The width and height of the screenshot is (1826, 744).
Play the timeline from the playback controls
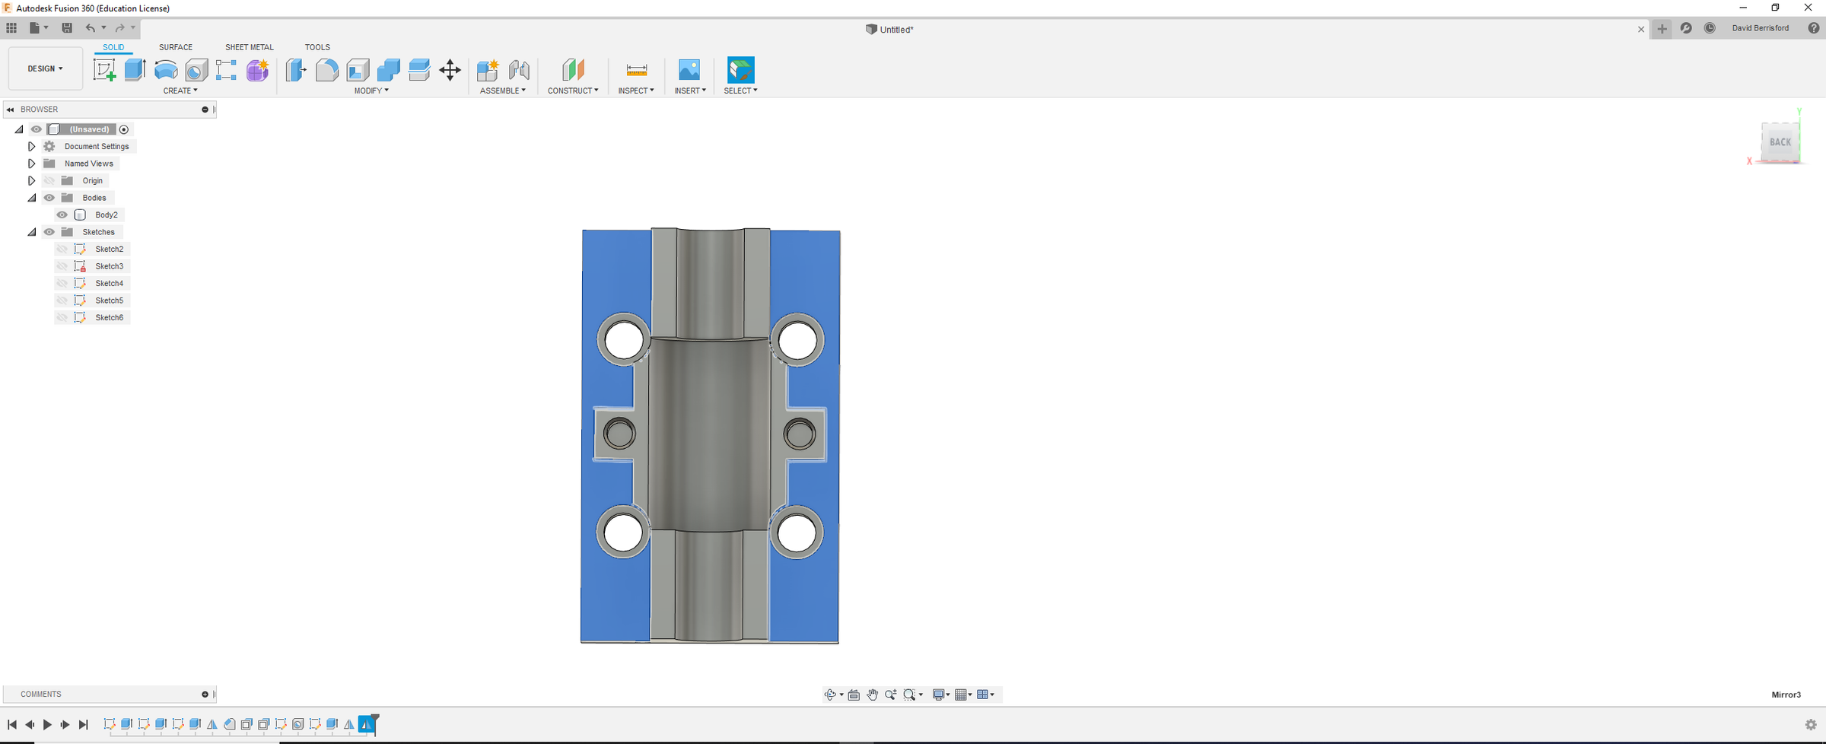click(x=47, y=724)
